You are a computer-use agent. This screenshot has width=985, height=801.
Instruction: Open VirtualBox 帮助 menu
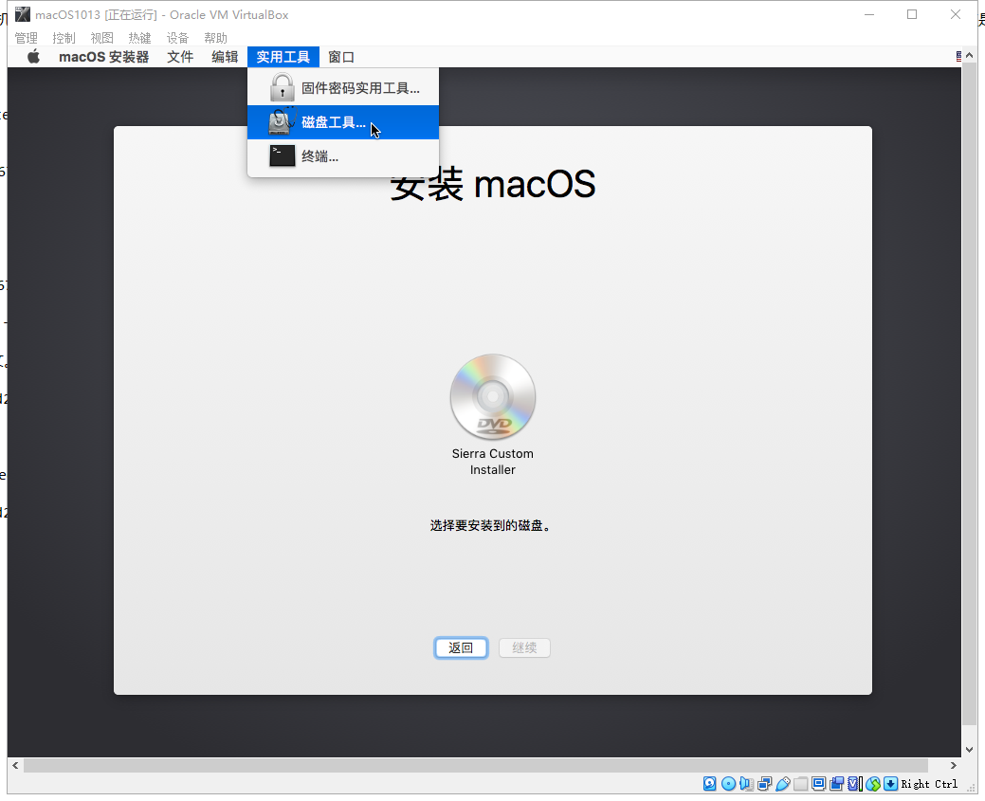pos(215,38)
